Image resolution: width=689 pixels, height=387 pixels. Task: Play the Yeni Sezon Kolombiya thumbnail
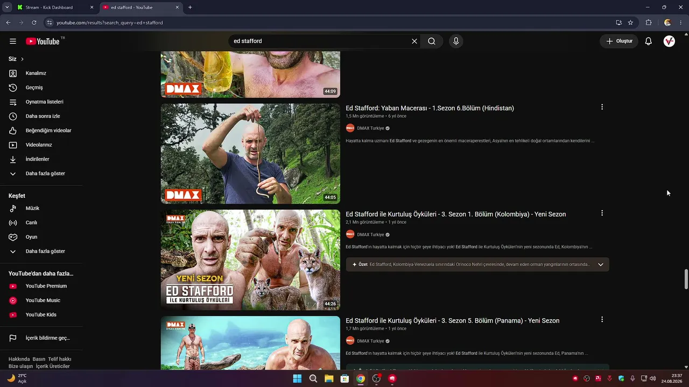250,260
